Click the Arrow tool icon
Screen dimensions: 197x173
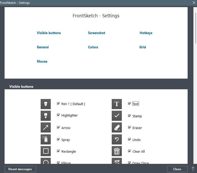(x=46, y=127)
